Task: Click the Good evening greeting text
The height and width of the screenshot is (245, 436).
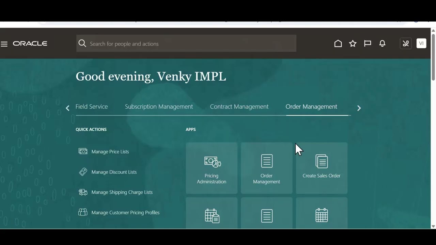Action: tap(151, 77)
